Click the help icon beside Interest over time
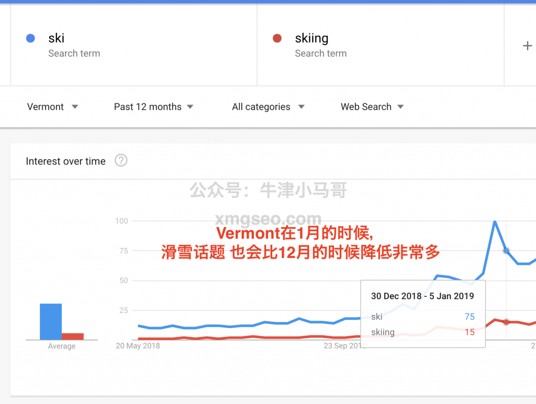Screen dimensions: 536x404 (121, 161)
